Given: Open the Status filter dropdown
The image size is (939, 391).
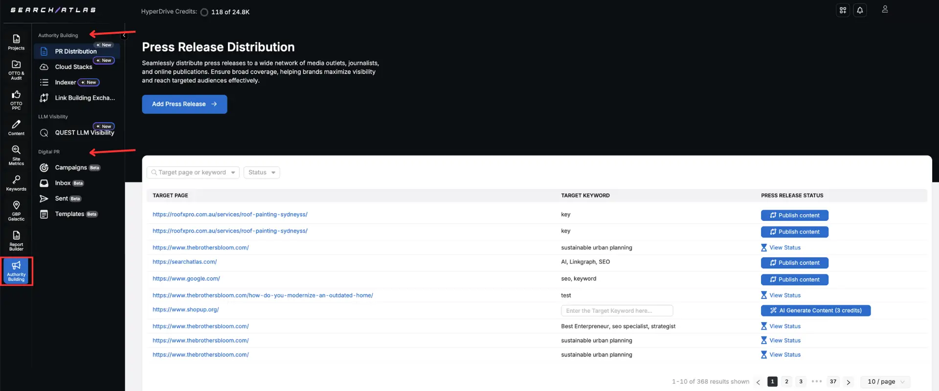Looking at the screenshot, I should (x=262, y=173).
